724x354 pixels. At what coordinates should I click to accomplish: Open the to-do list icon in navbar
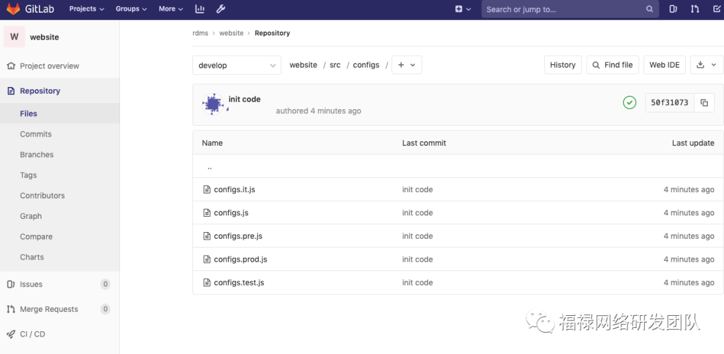(717, 9)
